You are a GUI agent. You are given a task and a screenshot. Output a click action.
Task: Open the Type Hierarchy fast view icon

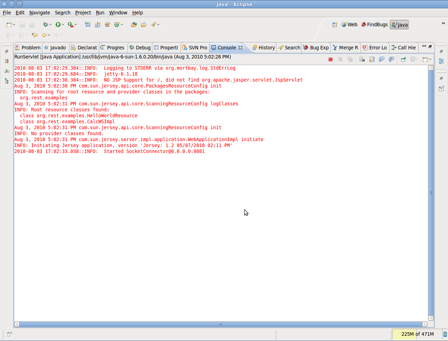click(7, 81)
